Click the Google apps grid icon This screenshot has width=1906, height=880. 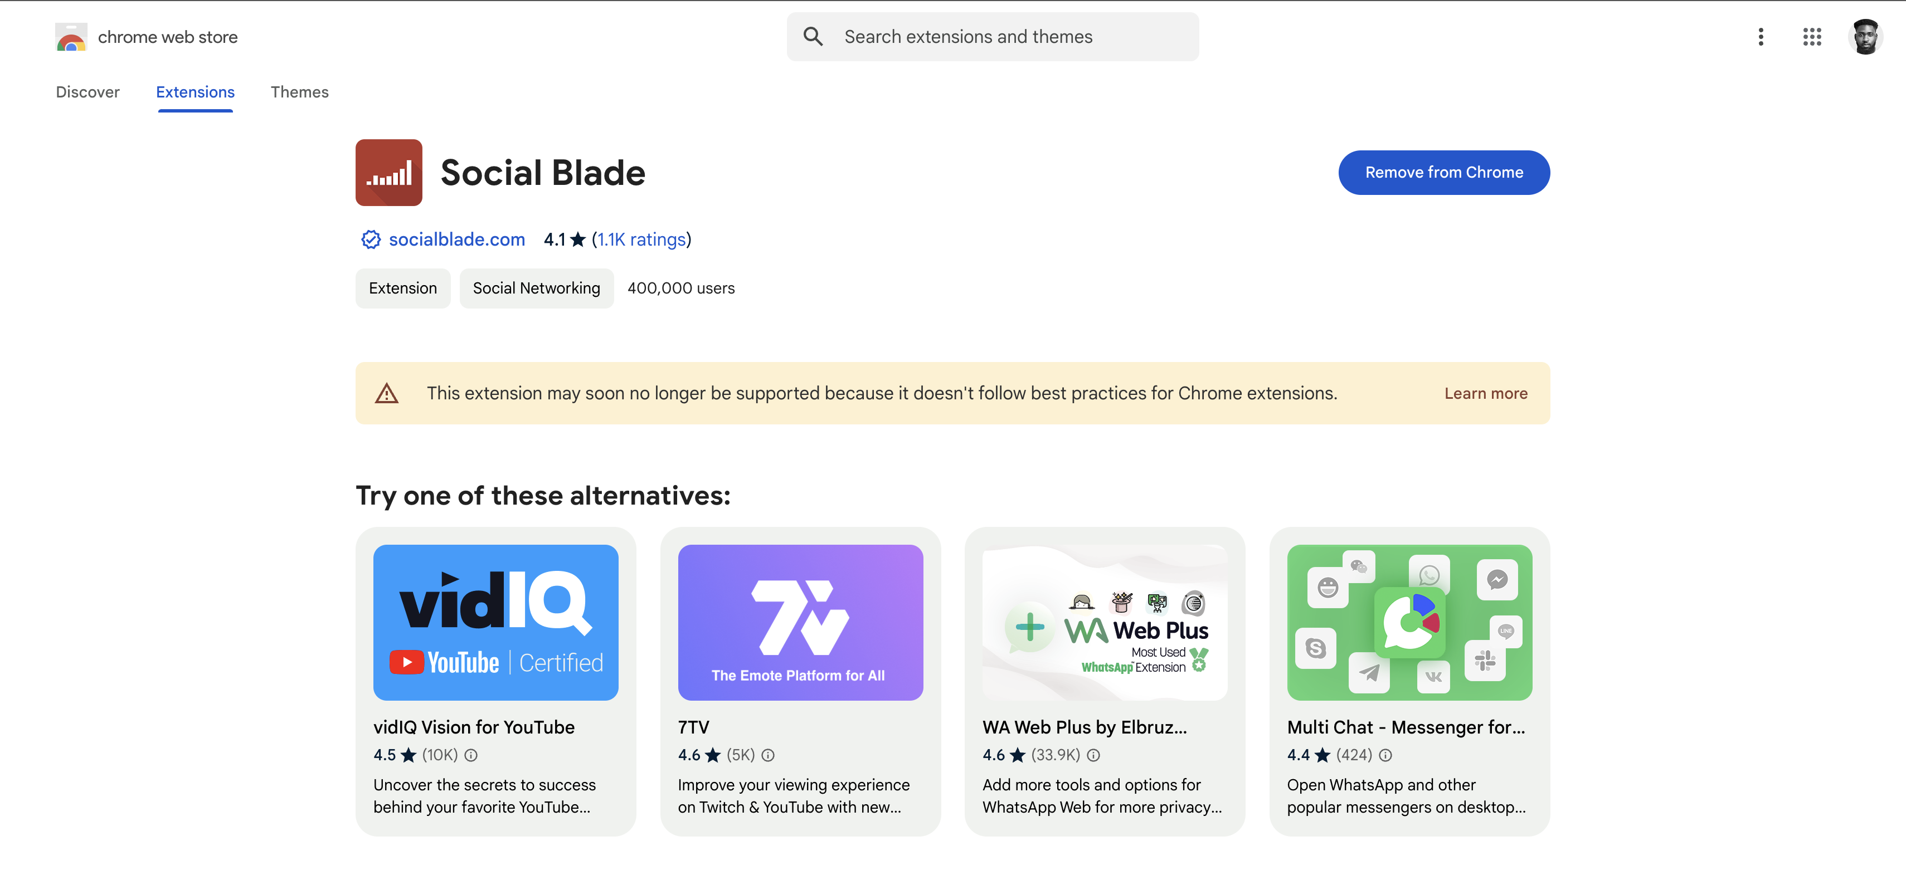tap(1812, 36)
